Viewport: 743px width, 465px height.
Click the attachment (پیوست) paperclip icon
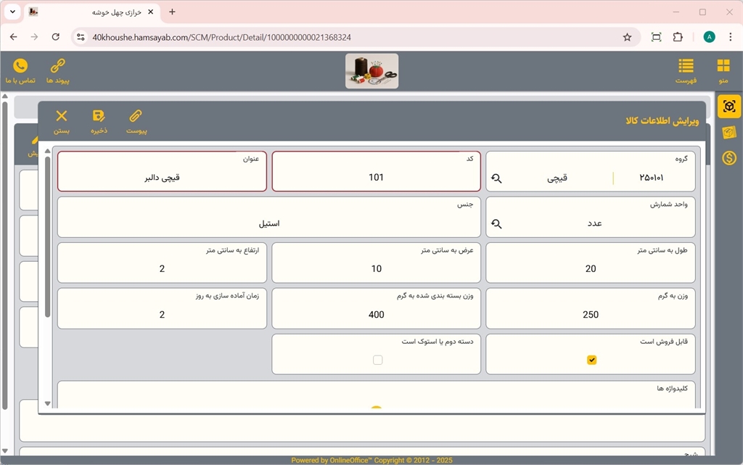pyautogui.click(x=136, y=117)
